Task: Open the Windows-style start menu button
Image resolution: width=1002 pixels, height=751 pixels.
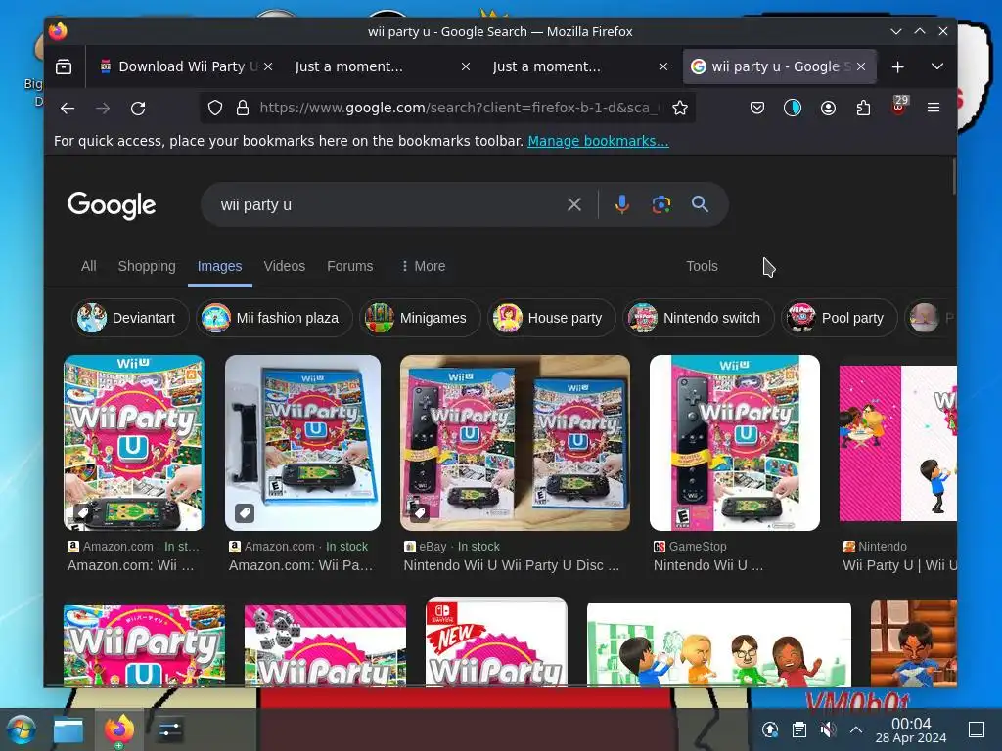Action: [x=21, y=729]
